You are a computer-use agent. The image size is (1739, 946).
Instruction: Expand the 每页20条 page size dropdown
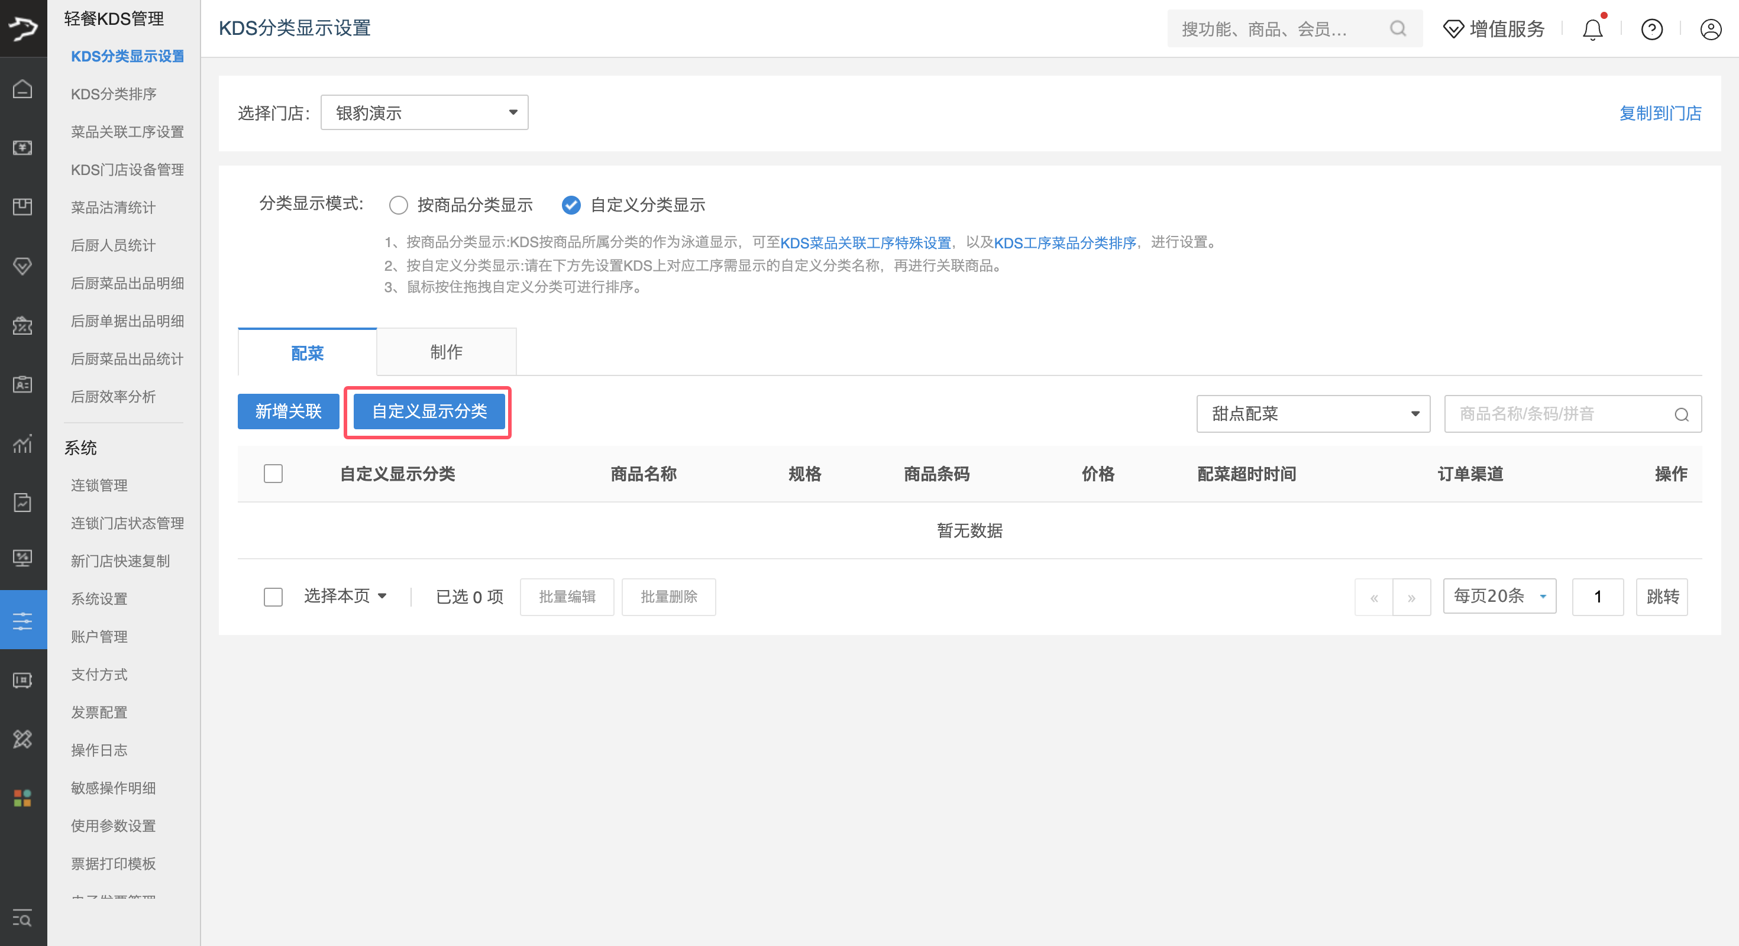click(x=1499, y=596)
